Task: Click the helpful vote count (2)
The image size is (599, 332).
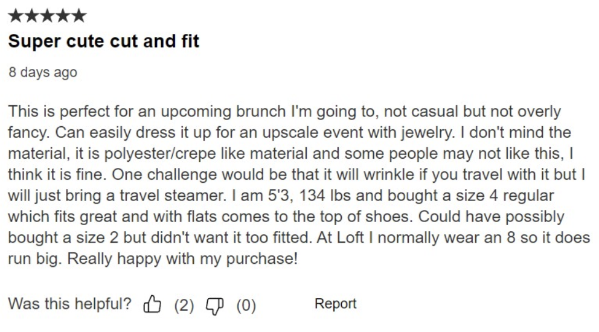Action: click(184, 305)
